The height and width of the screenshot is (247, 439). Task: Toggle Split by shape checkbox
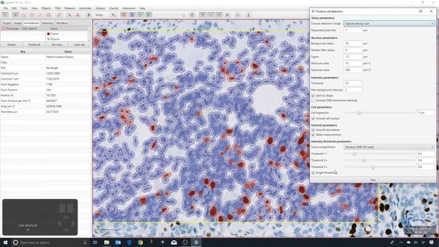coord(313,96)
